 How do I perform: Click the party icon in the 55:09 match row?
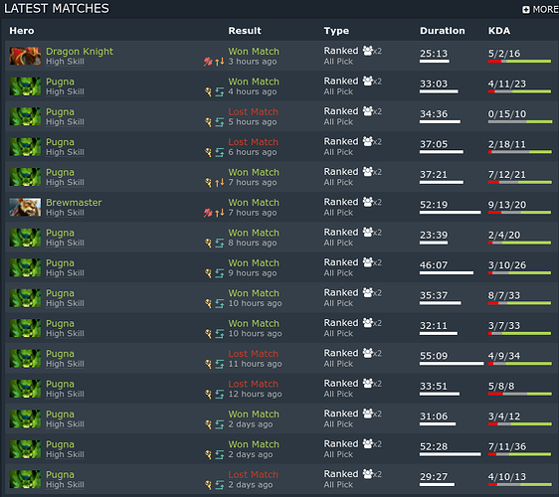tap(368, 353)
